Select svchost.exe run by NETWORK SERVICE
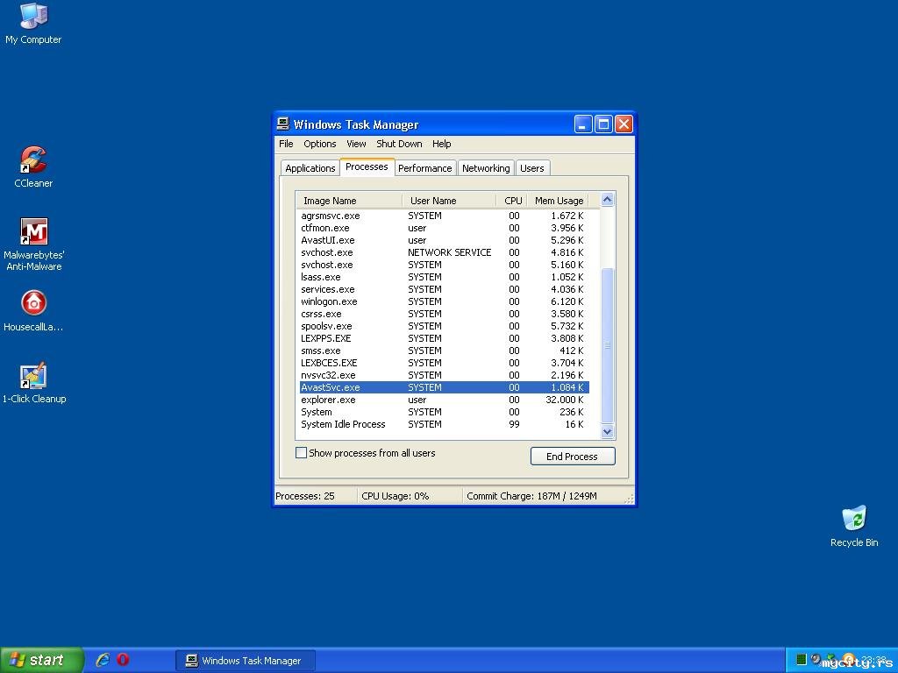 pyautogui.click(x=444, y=252)
